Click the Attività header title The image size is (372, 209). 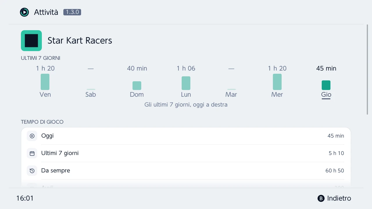(46, 12)
